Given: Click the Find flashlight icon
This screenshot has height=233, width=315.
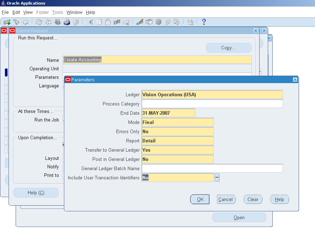Looking at the screenshot, I should coord(16,22).
